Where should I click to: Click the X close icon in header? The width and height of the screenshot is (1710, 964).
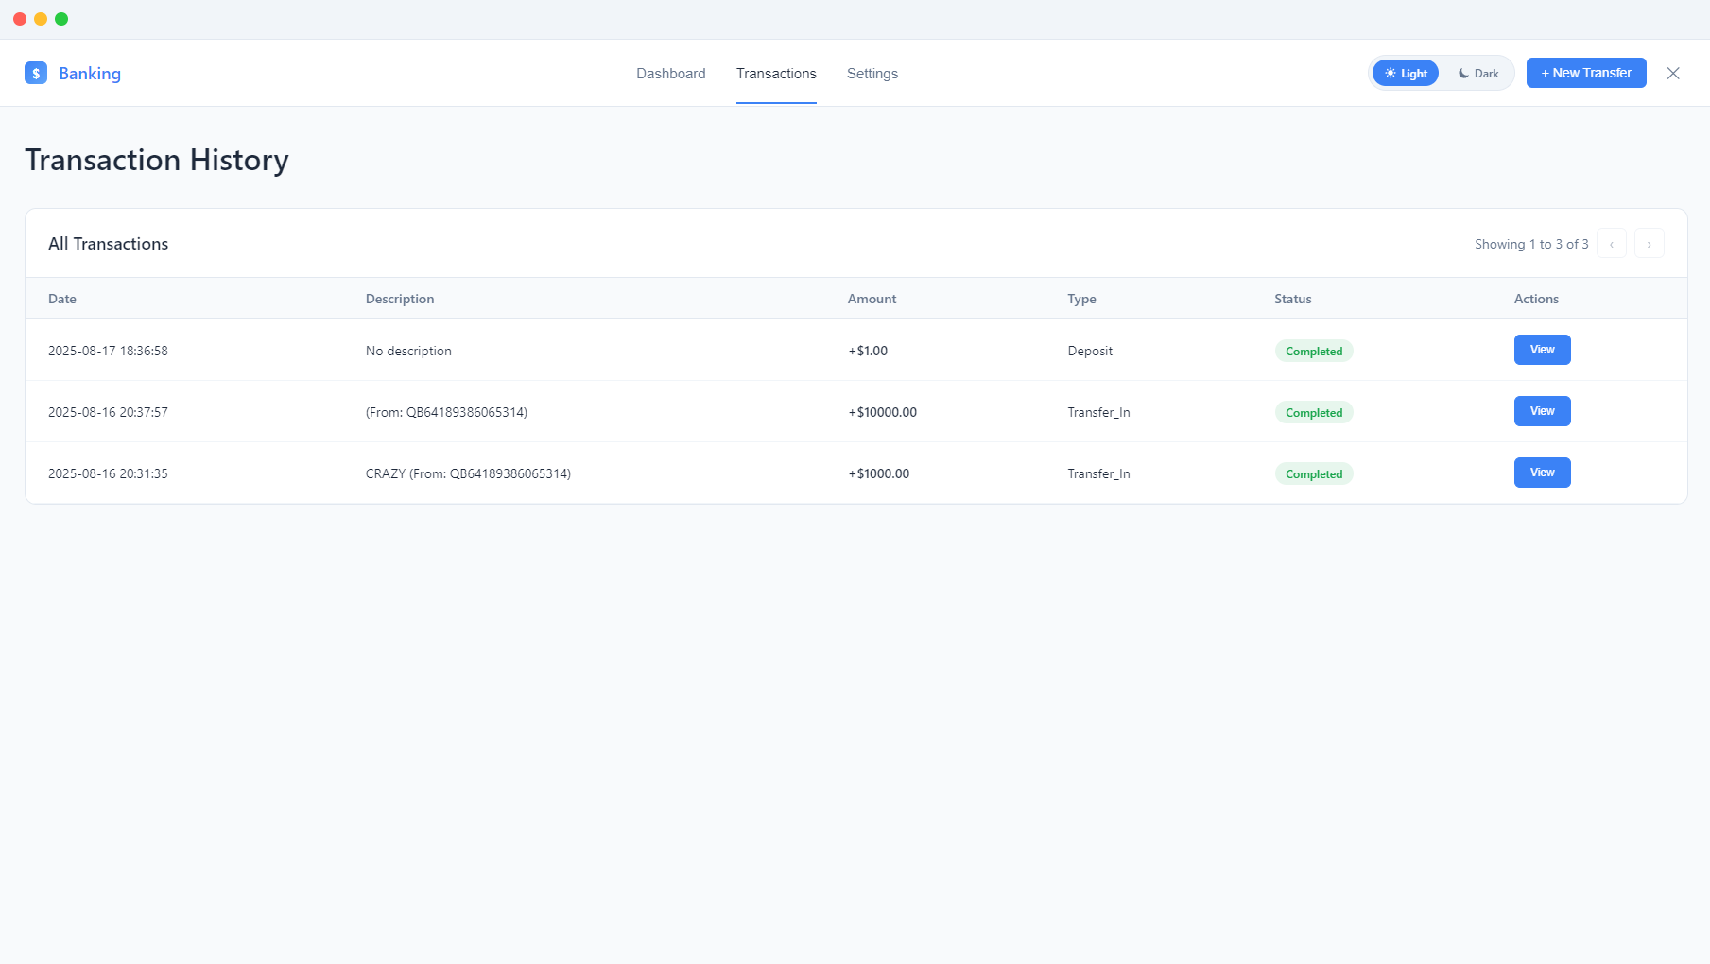pos(1672,73)
